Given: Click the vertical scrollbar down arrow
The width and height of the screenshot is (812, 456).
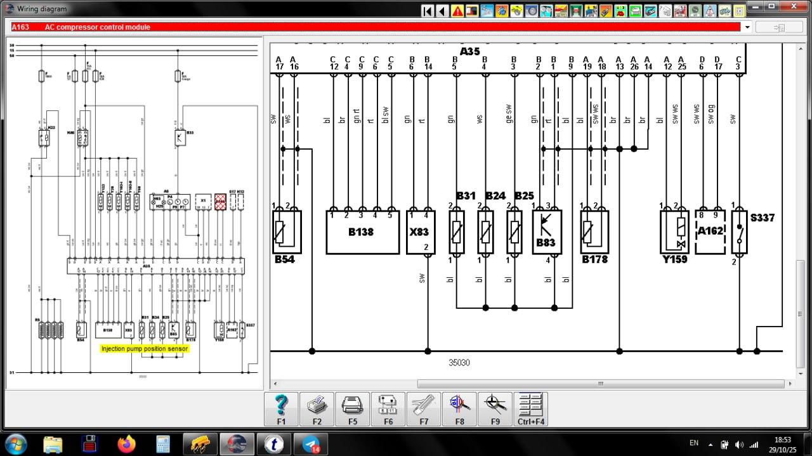Looking at the screenshot, I should click(x=800, y=374).
